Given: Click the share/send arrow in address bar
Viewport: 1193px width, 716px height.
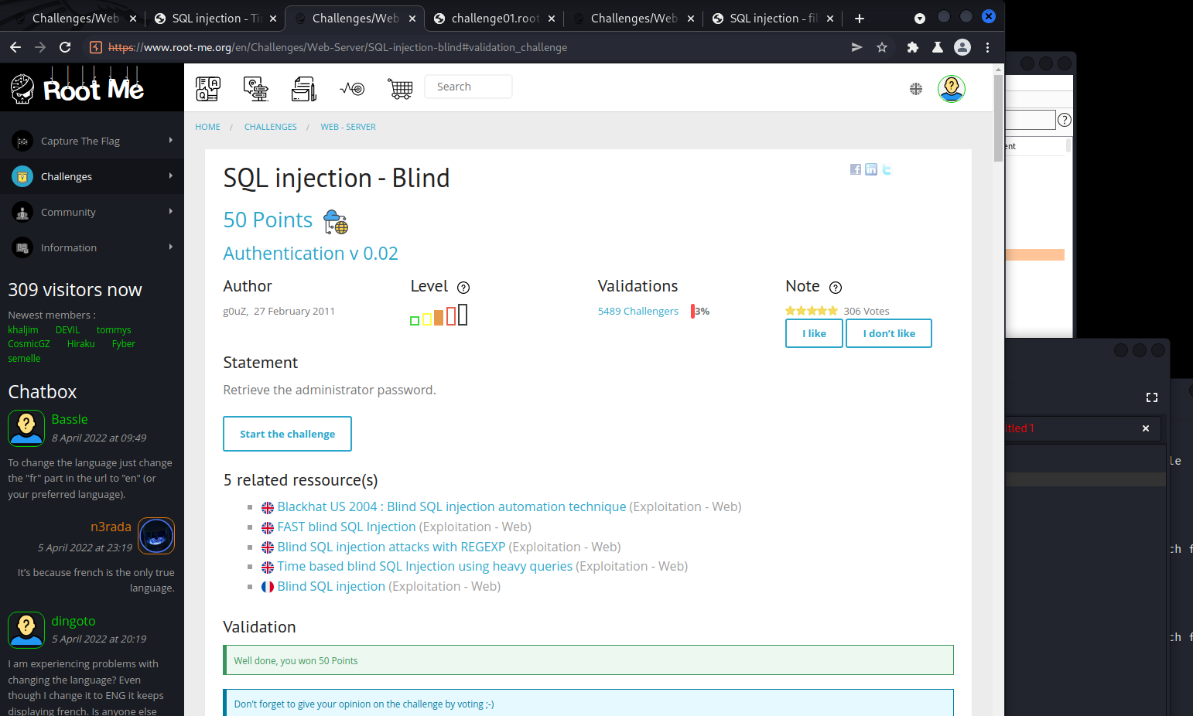Looking at the screenshot, I should (856, 47).
